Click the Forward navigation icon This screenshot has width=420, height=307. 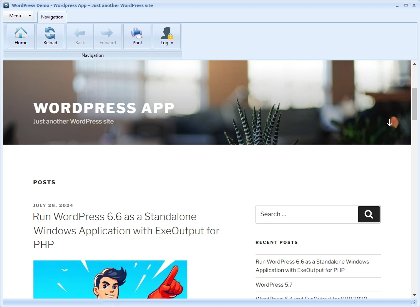click(x=108, y=36)
